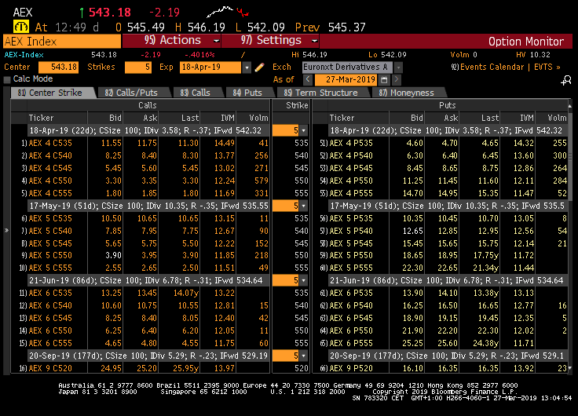The image size is (578, 416).
Task: Switch to the Calls tab
Action: [x=196, y=93]
